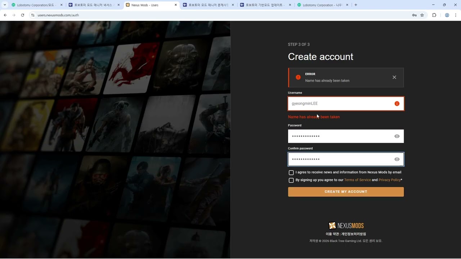Viewport: 461px width, 259px height.
Task: Enable receiving Nexus Mods news by email
Action: point(291,173)
